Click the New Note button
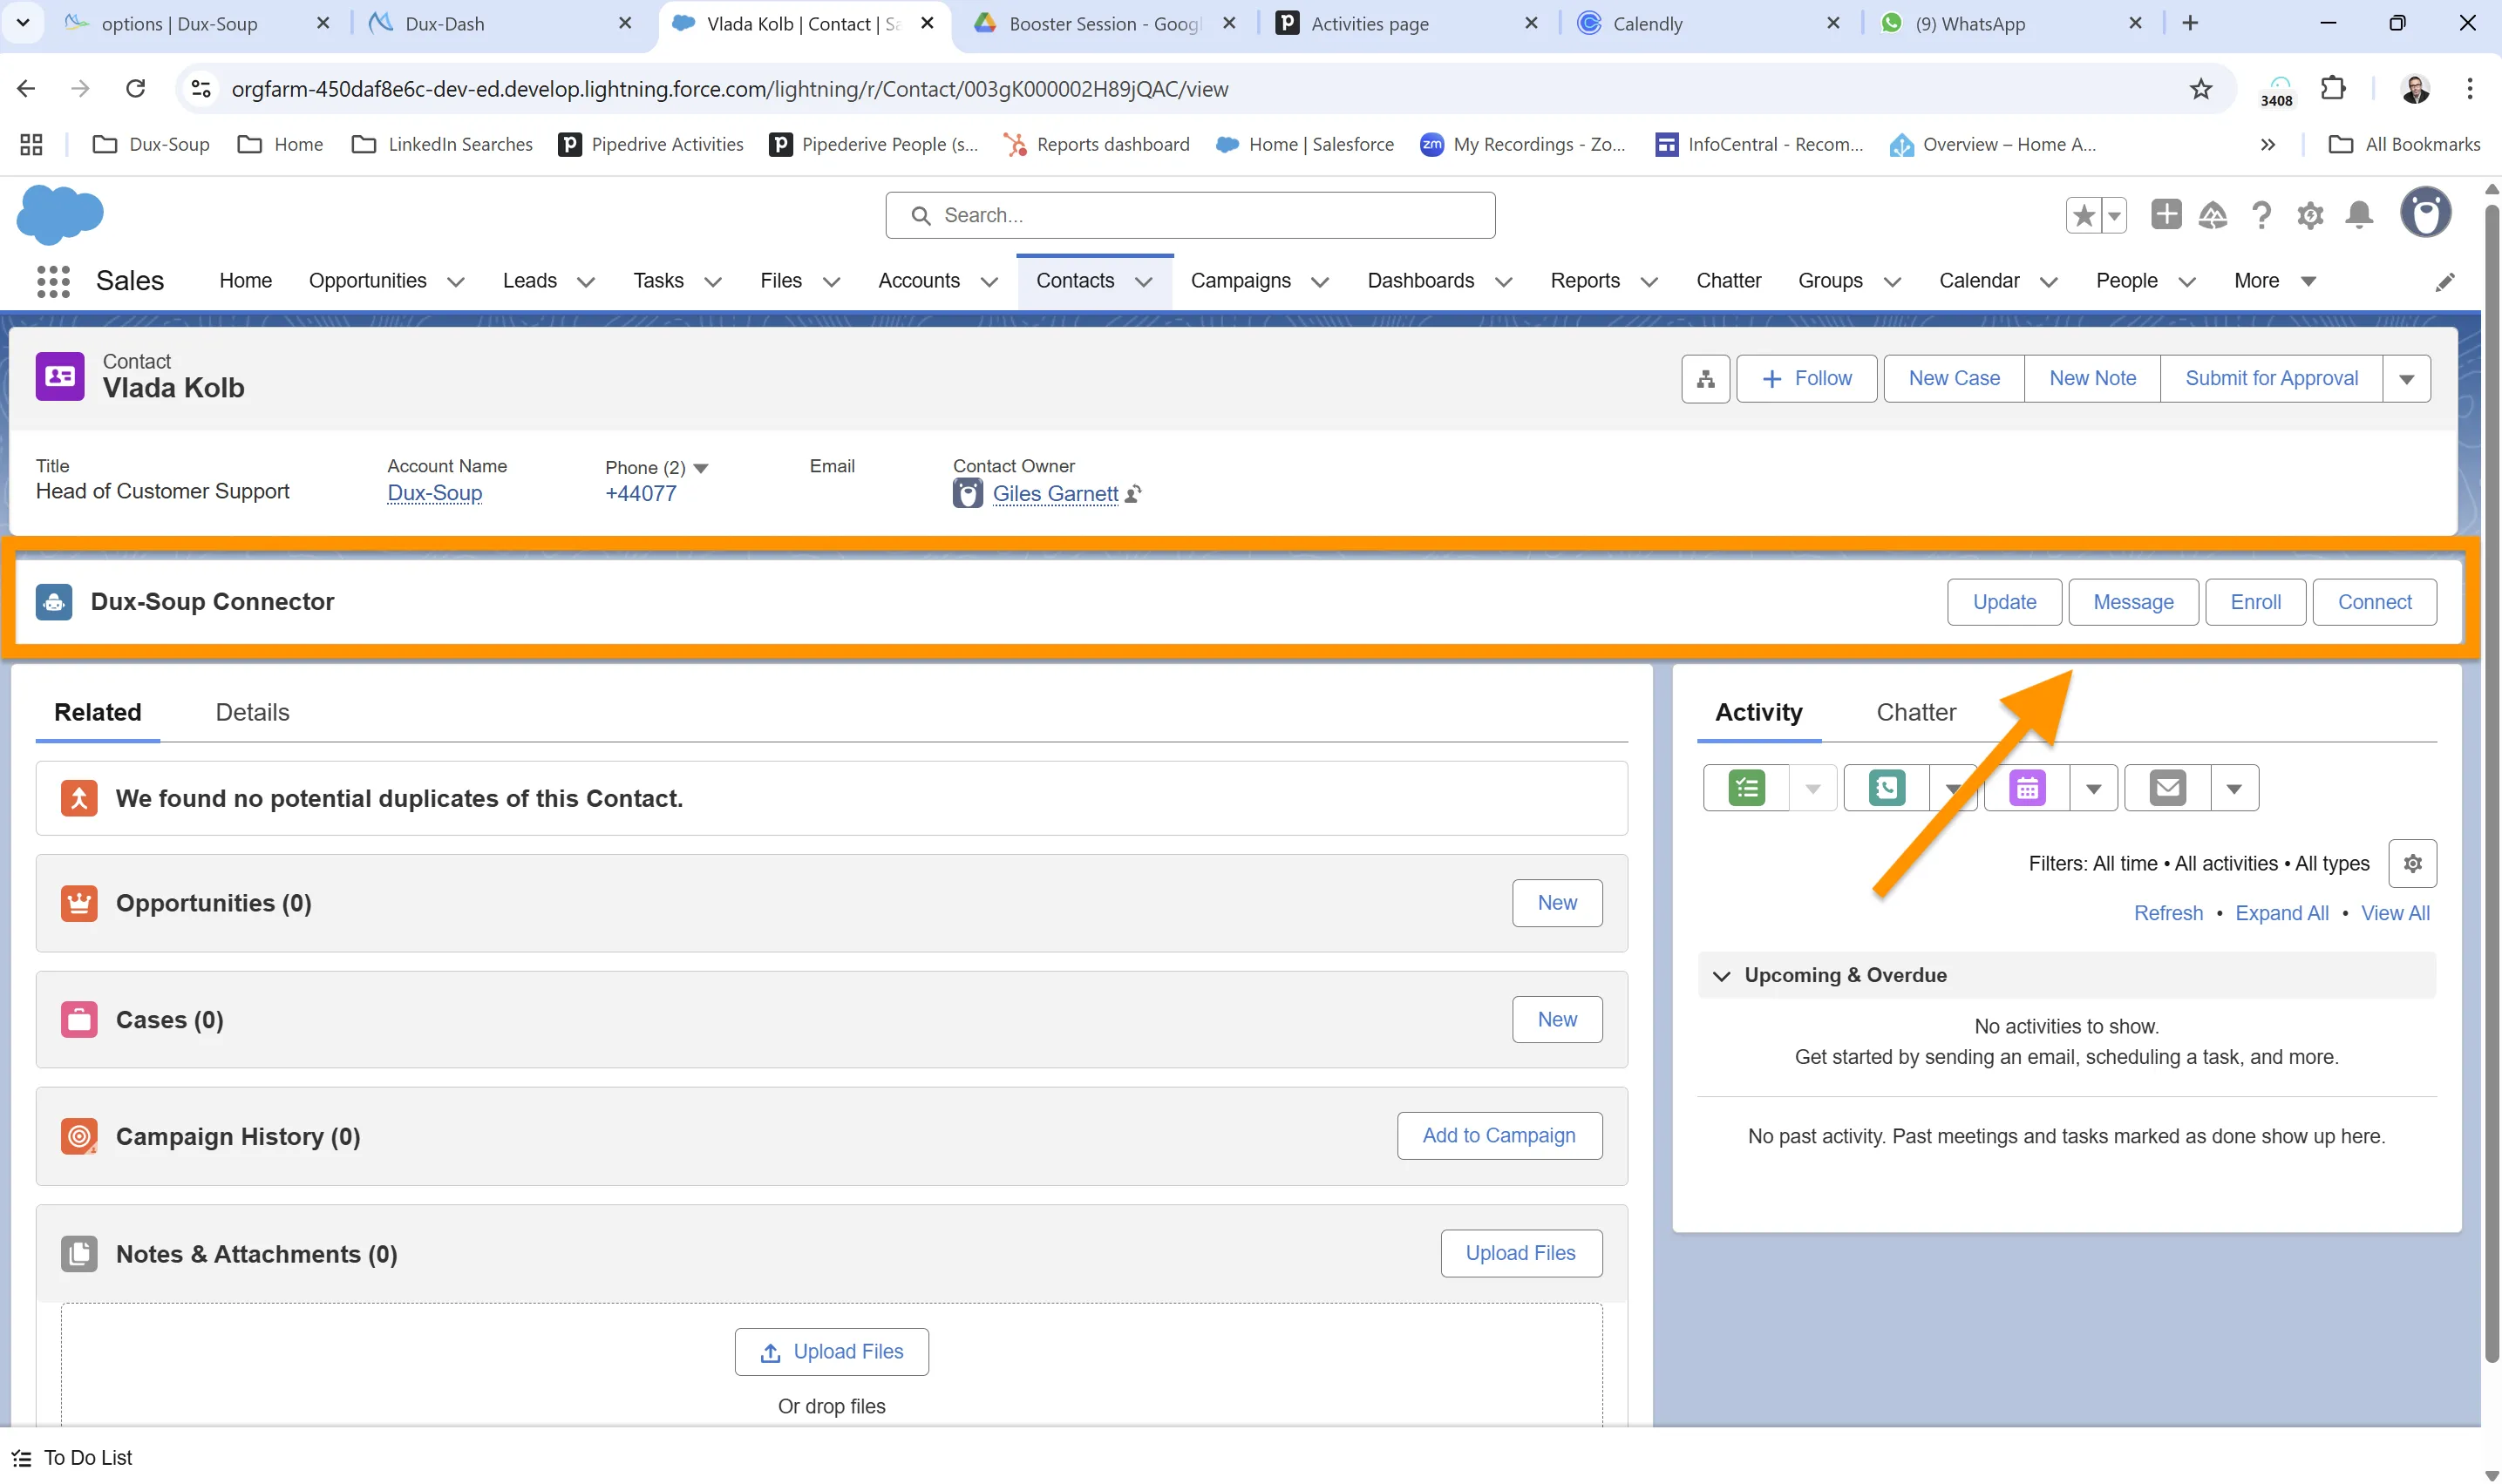2502x1484 pixels. [2092, 379]
